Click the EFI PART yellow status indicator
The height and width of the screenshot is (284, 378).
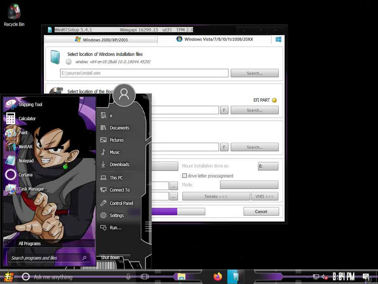(274, 100)
